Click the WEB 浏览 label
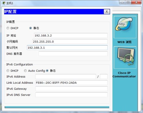143x113 pixels. pos(124,42)
